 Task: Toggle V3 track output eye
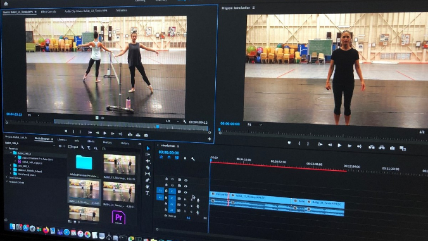tap(186, 180)
